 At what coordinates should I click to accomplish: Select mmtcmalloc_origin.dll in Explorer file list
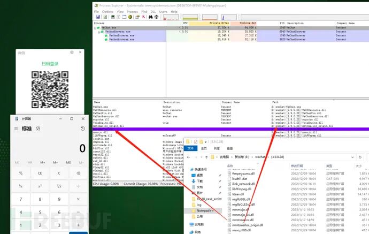click(245, 225)
